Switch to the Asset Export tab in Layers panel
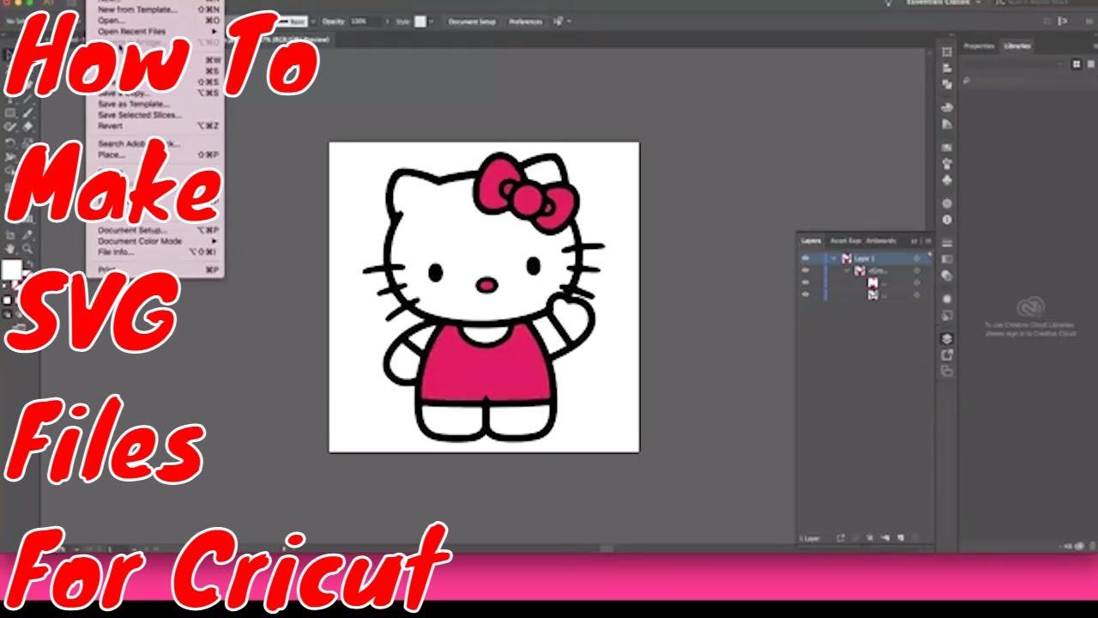 coord(844,241)
